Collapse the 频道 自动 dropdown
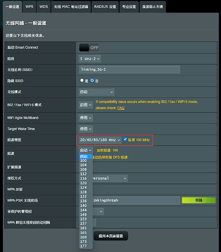Viewport: 221px width, 252px height. pos(86,150)
